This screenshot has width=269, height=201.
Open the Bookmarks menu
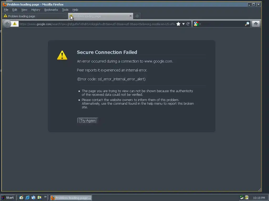click(x=51, y=10)
